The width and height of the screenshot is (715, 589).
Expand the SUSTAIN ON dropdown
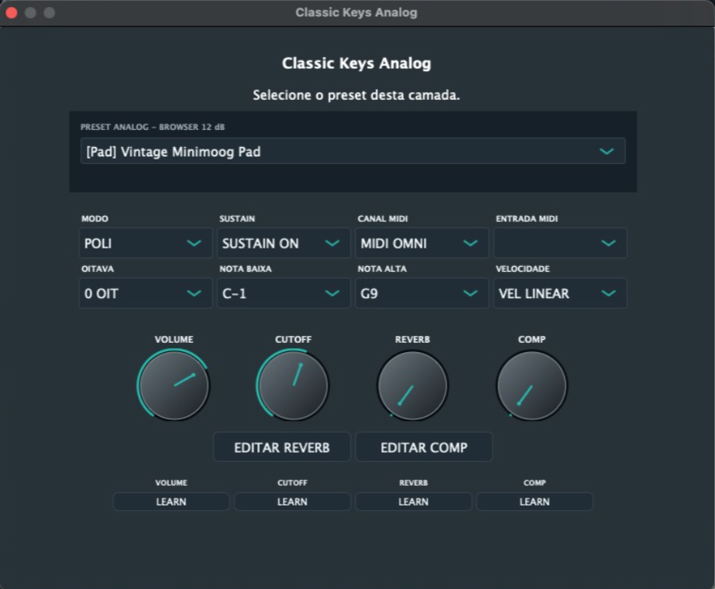[x=284, y=243]
